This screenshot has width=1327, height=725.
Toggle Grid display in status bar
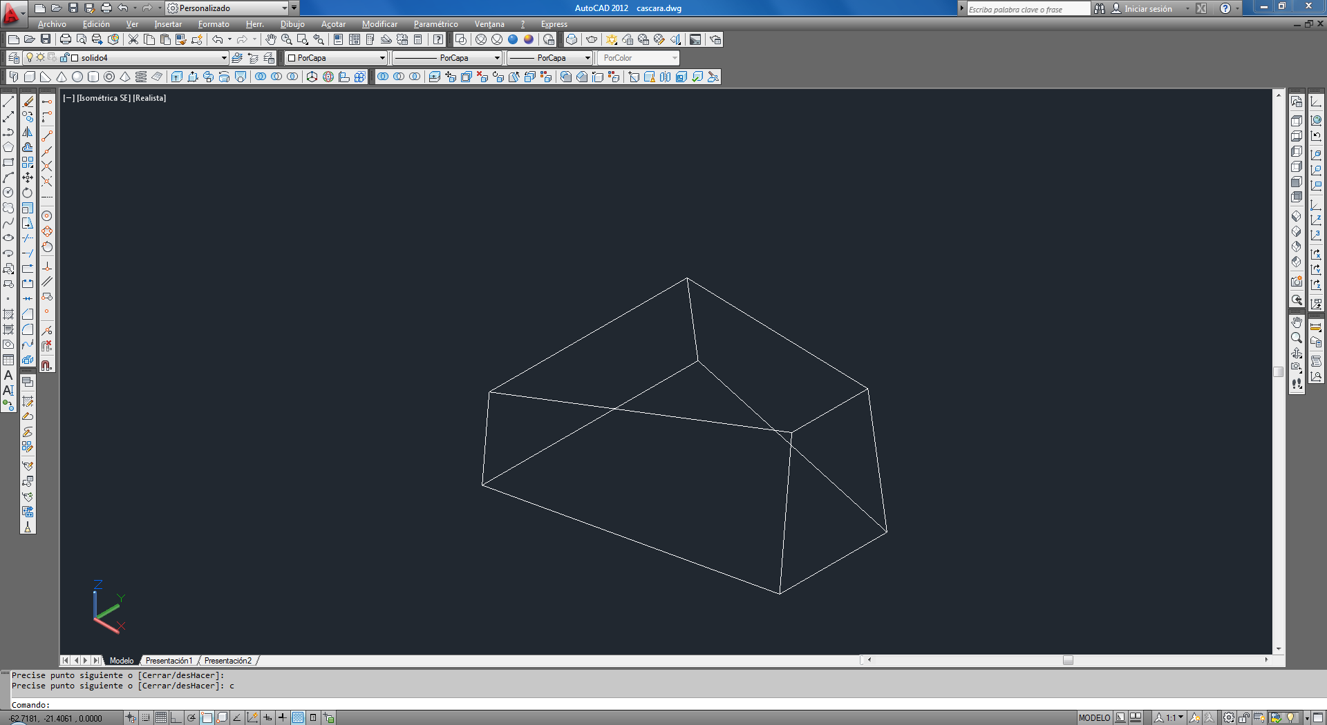click(x=161, y=718)
